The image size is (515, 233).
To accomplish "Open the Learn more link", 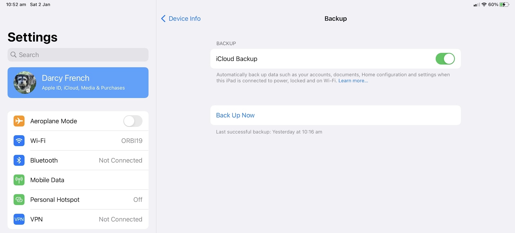I will (353, 81).
